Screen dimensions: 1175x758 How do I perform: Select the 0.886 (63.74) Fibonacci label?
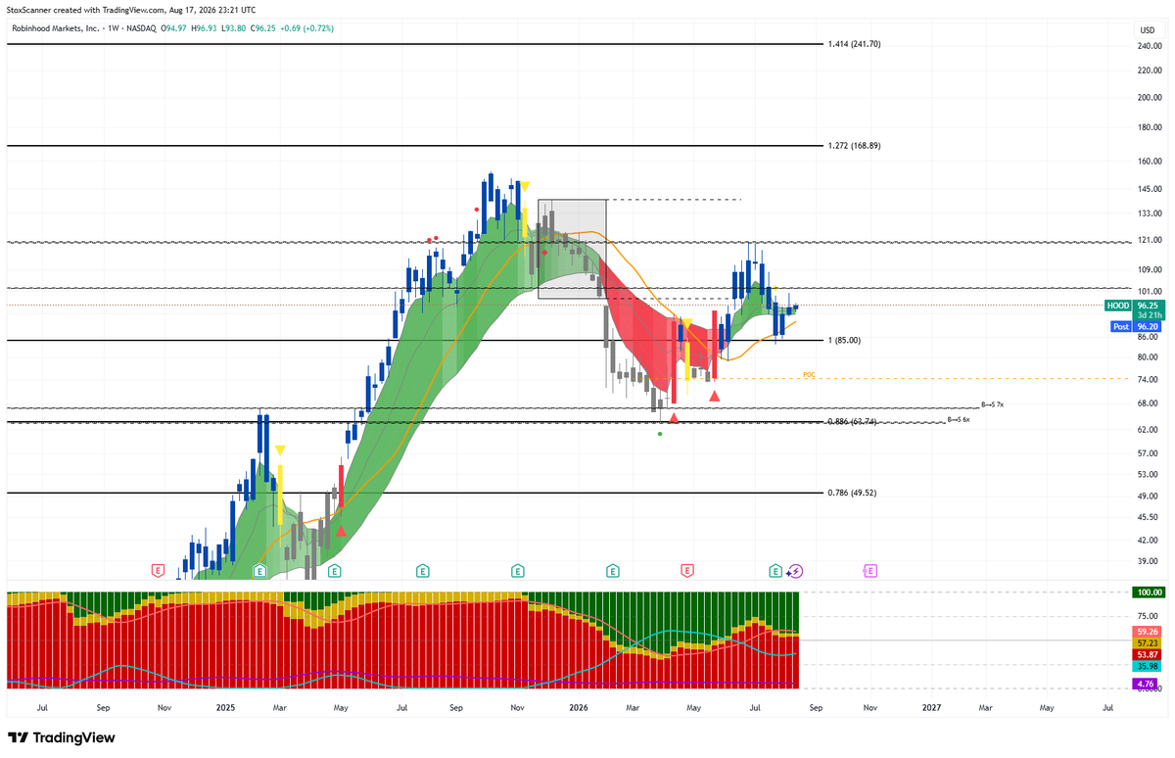852,421
